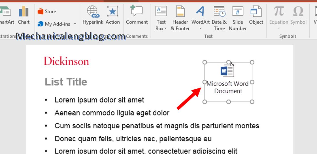Insert Slide Number
The image size is (317, 154).
tap(238, 18)
